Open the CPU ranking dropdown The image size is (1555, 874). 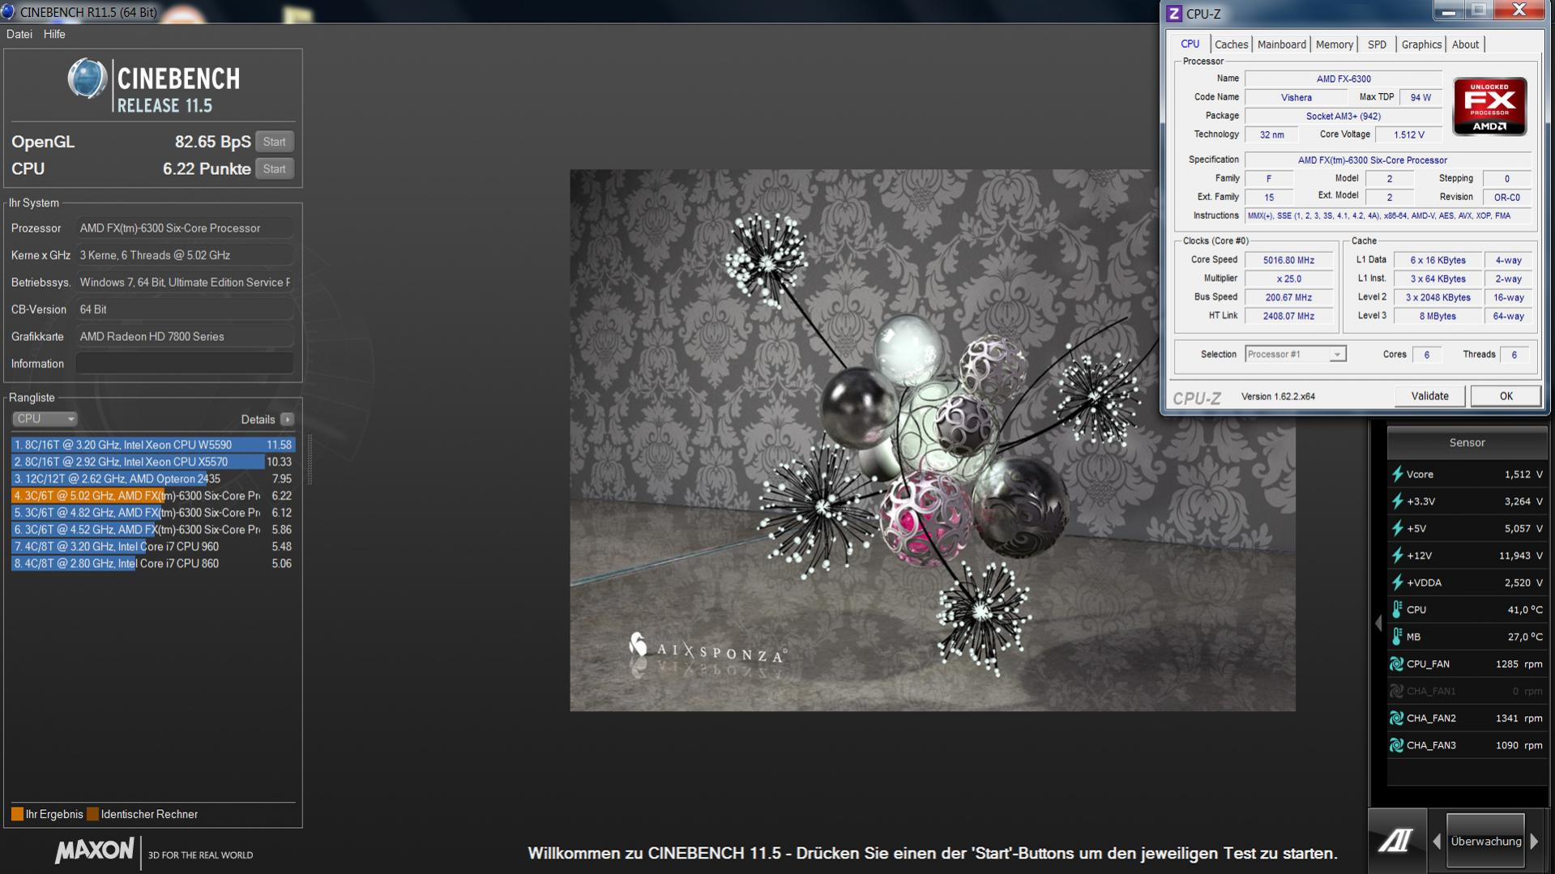coord(45,419)
